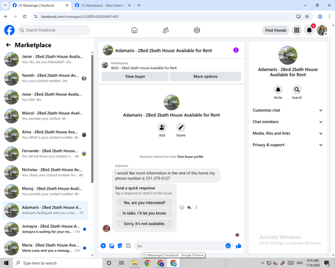Screen dimensions: 335x268
Task: Open the Nicholas conversation
Action: [45, 172]
